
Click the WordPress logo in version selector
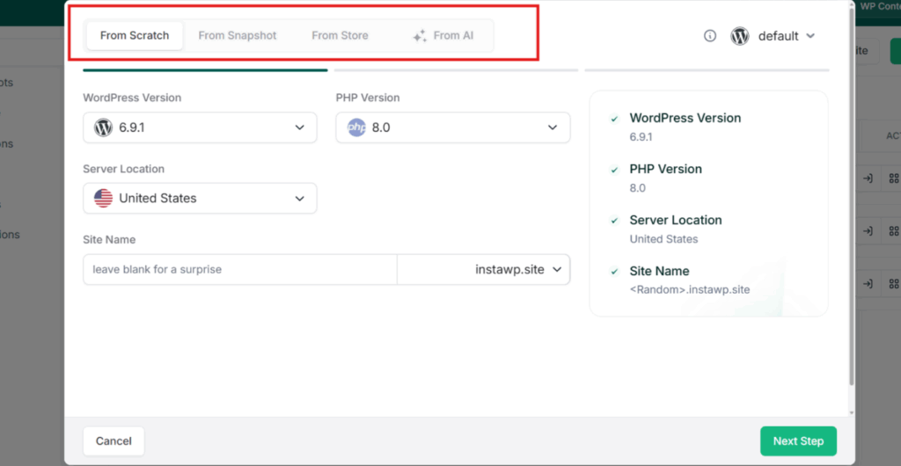pyautogui.click(x=104, y=127)
